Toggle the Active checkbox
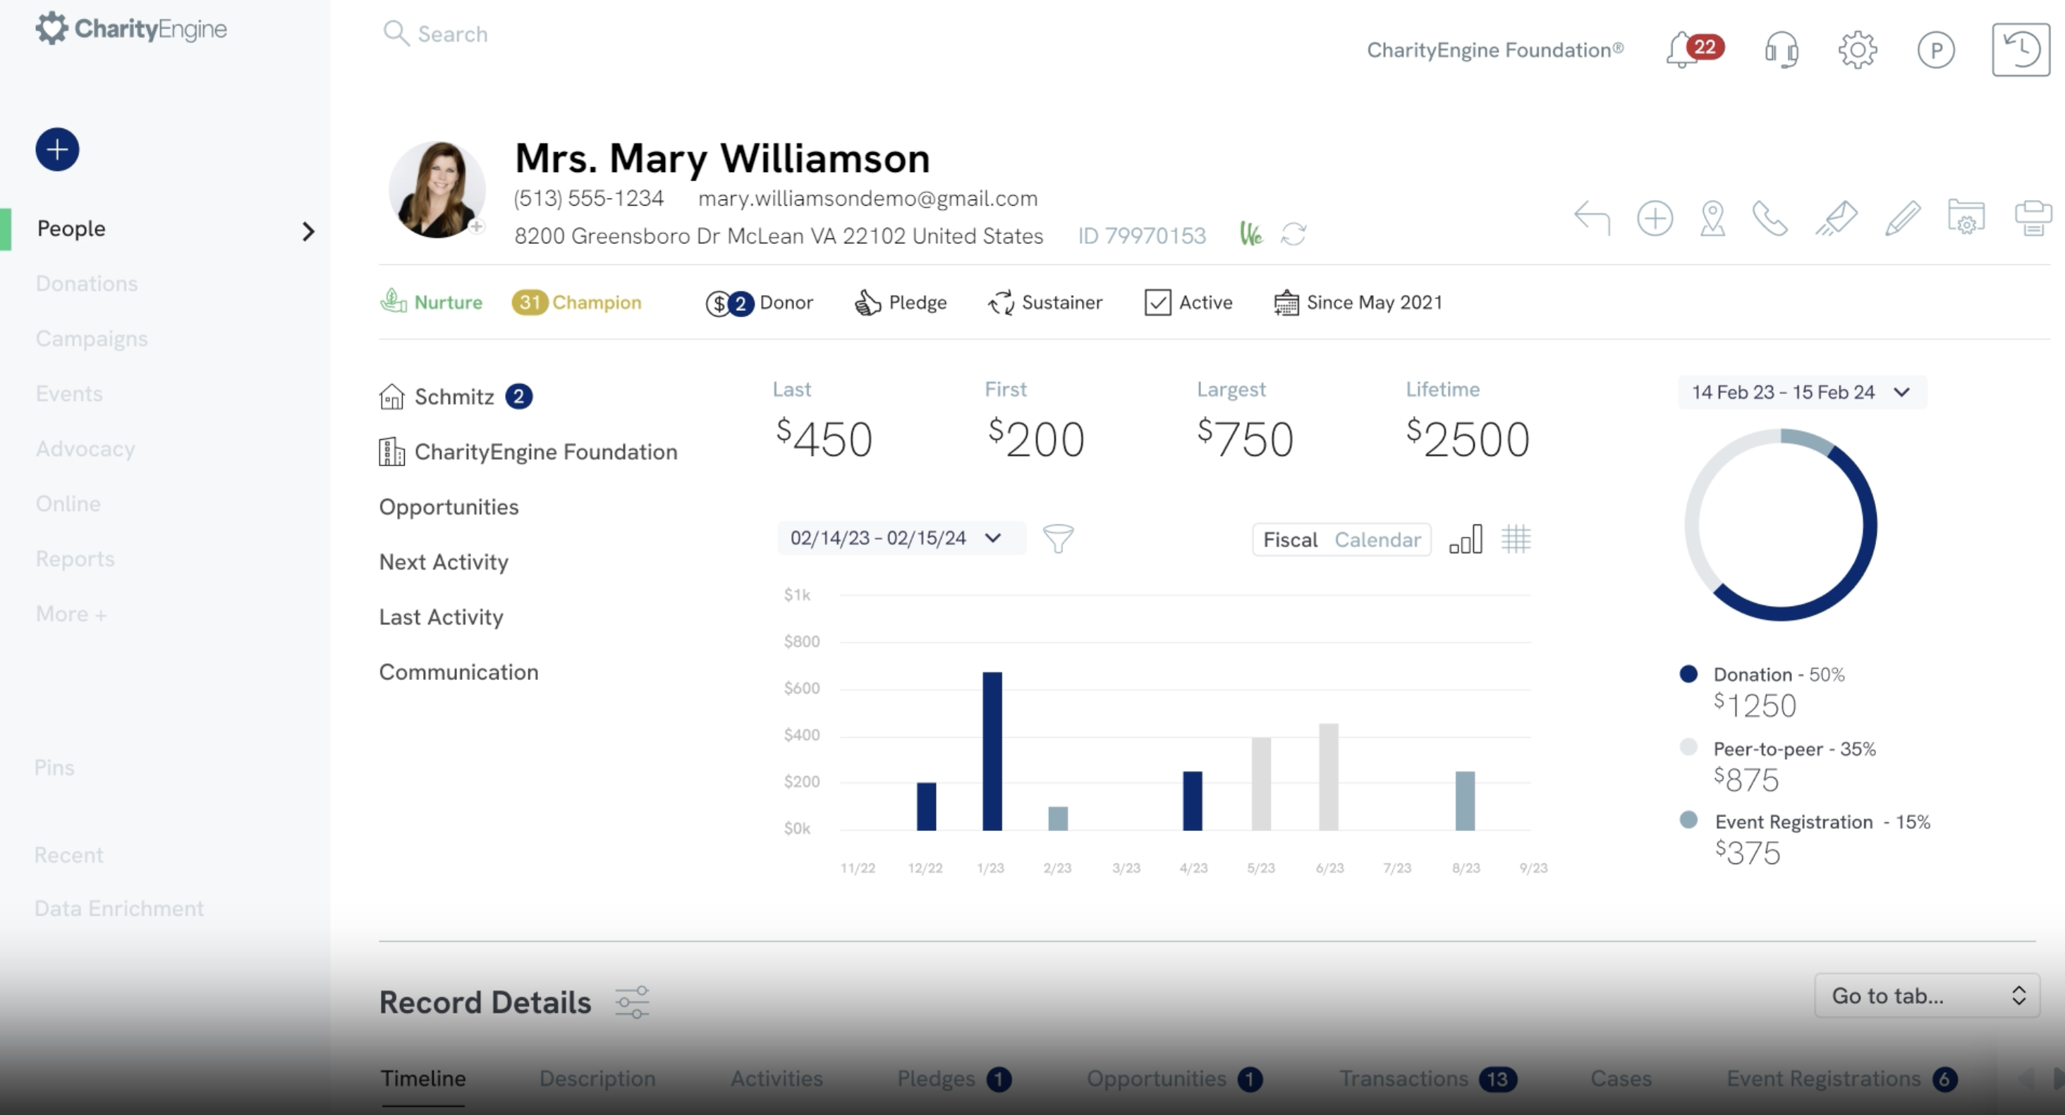2065x1115 pixels. coord(1157,303)
